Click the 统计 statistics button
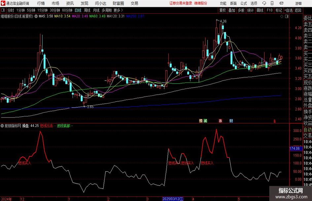 [x=250, y=10]
